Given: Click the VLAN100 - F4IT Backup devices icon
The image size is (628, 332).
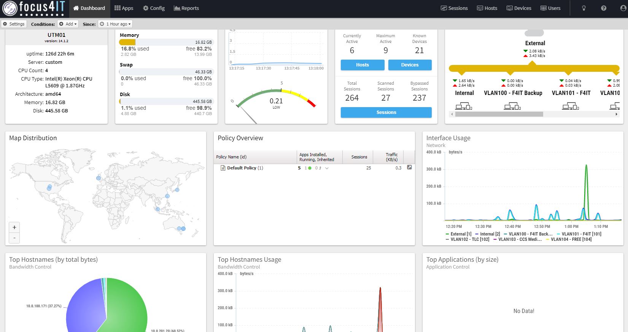Looking at the screenshot, I should 512,106.
